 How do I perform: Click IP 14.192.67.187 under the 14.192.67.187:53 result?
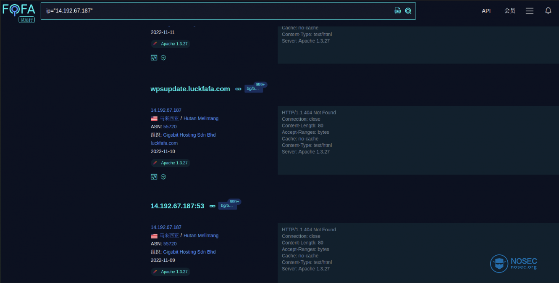(x=166, y=227)
